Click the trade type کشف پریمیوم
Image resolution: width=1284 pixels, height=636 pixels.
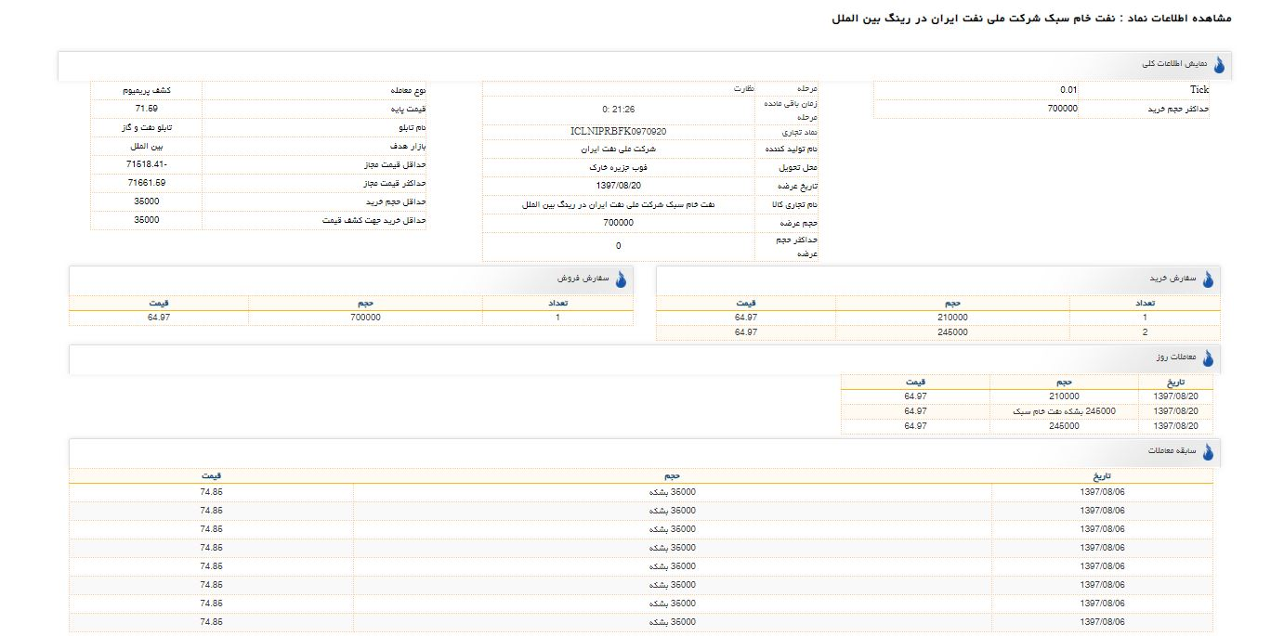coord(147,91)
